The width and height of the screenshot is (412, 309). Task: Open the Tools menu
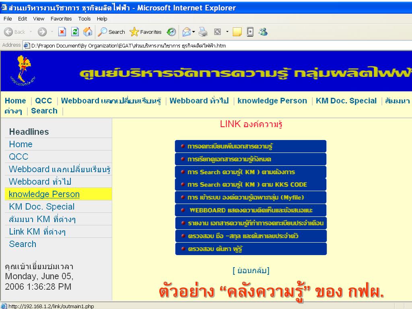click(84, 19)
